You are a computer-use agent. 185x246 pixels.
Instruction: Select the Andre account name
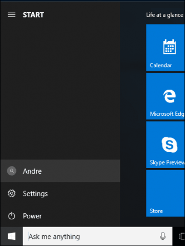pyautogui.click(x=32, y=171)
